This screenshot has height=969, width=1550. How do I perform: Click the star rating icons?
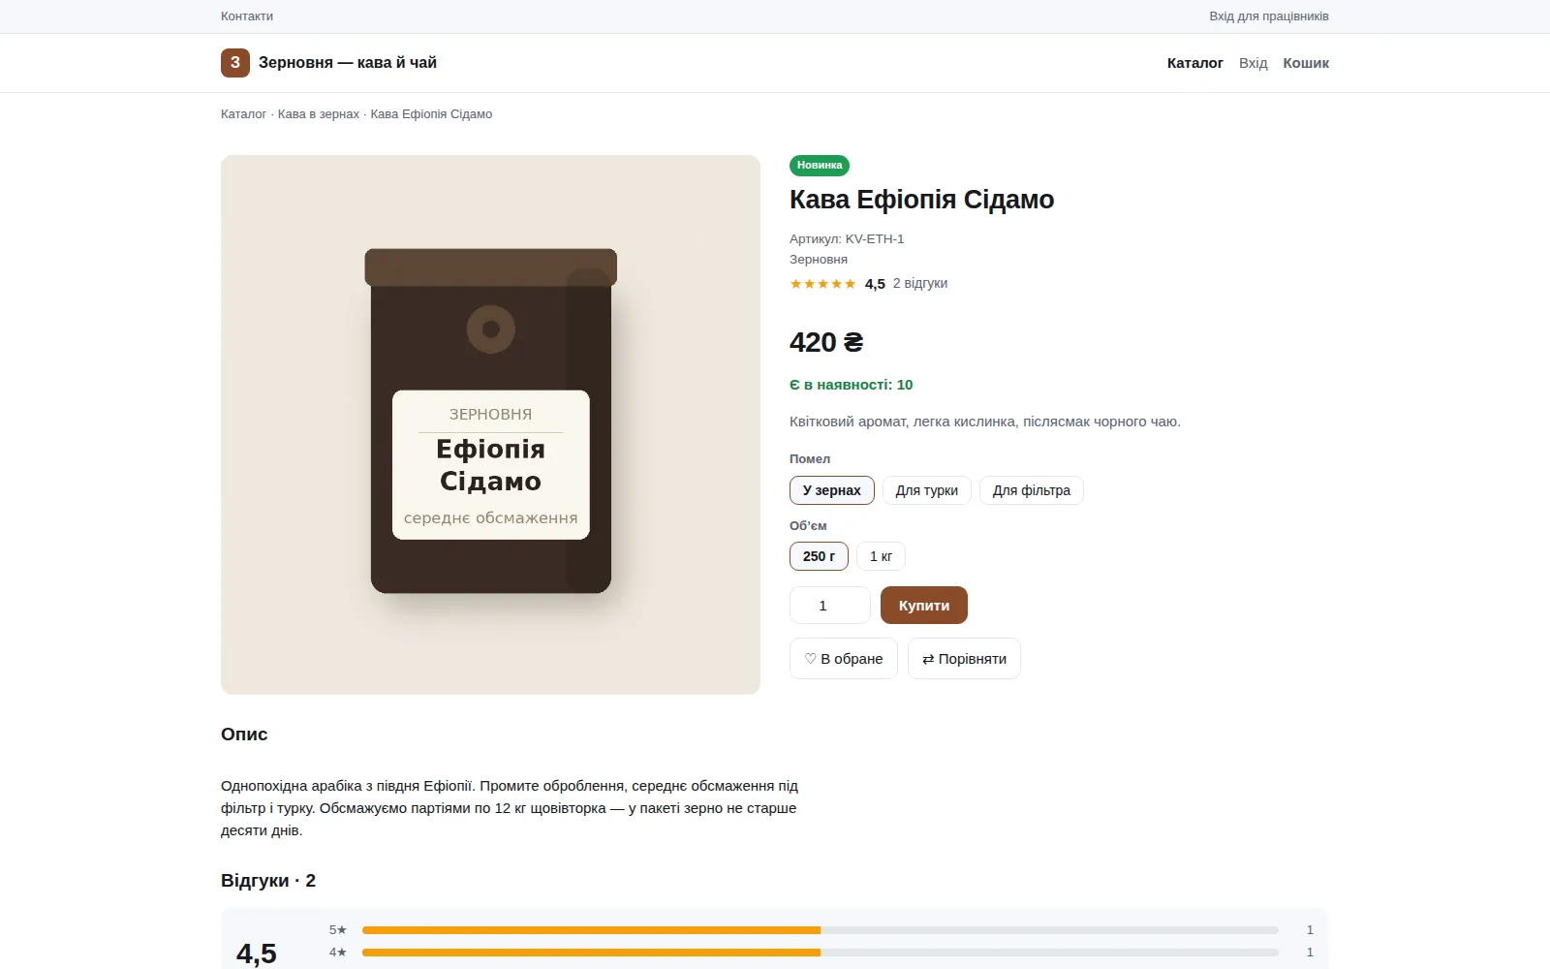click(x=822, y=284)
